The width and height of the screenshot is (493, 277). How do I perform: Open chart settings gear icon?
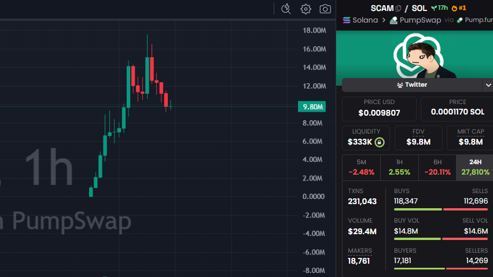306,9
